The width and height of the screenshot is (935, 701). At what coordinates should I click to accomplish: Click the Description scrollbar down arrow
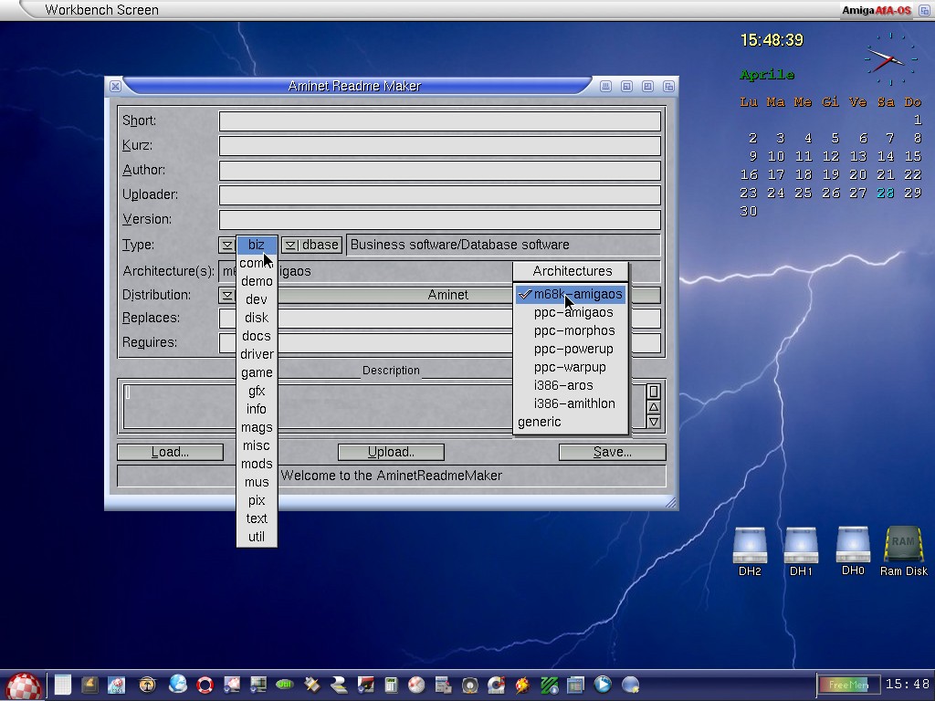click(653, 422)
